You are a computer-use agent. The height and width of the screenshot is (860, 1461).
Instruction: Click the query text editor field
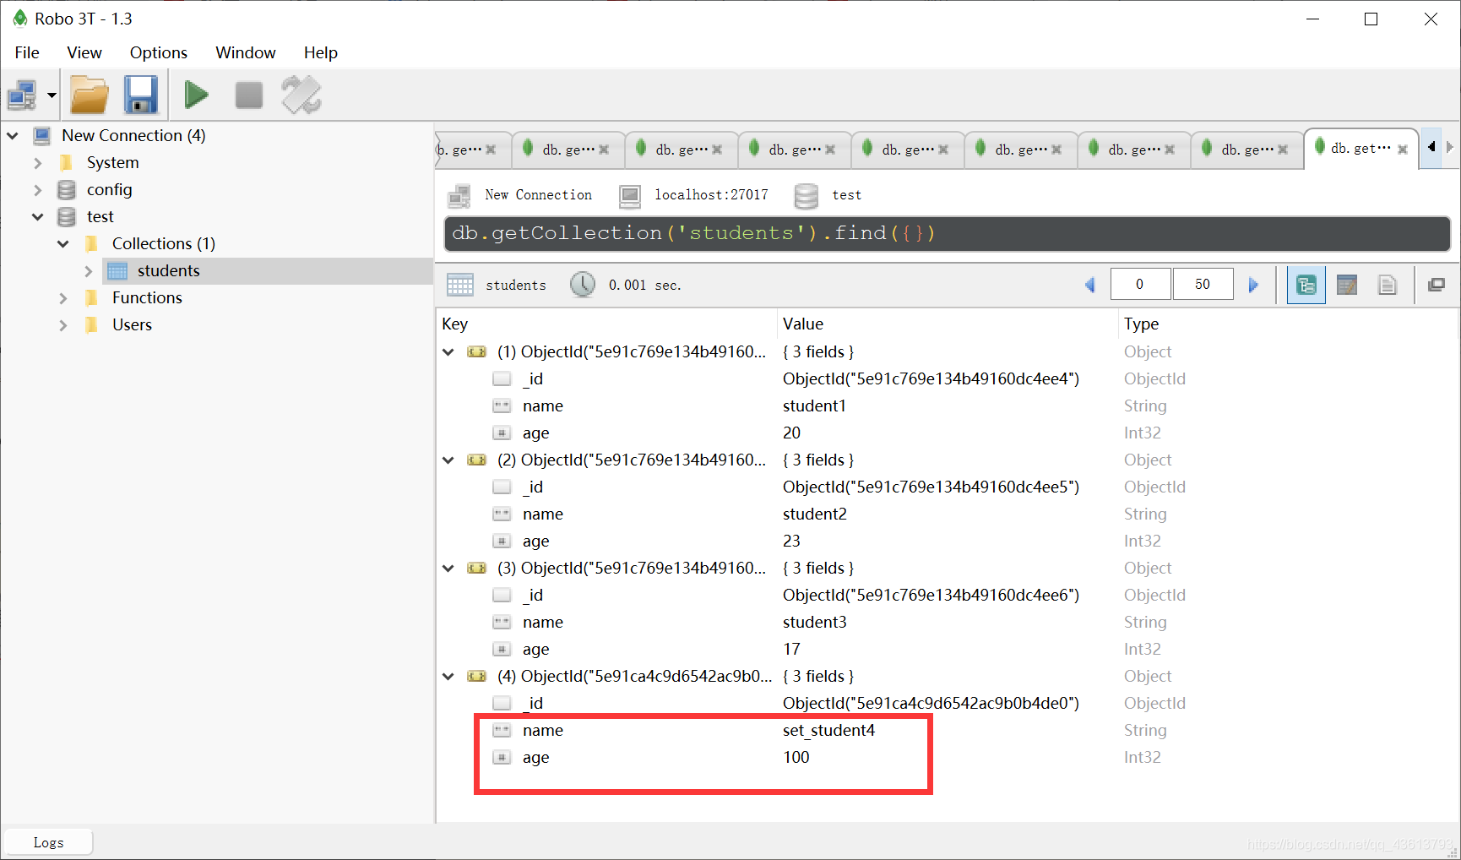[947, 233]
